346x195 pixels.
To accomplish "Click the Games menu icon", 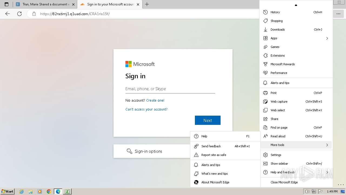I will pos(265,47).
